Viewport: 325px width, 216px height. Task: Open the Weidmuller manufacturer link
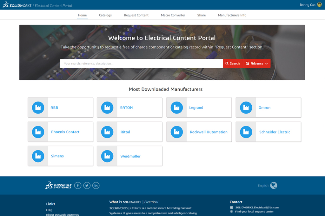(x=130, y=156)
